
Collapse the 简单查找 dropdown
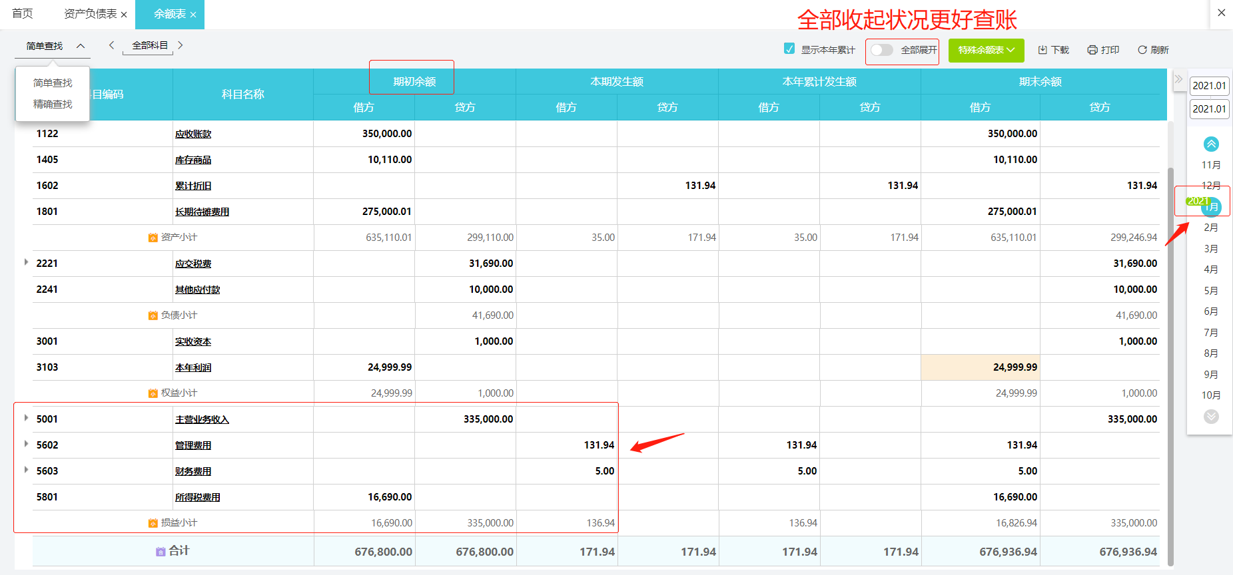tap(81, 46)
